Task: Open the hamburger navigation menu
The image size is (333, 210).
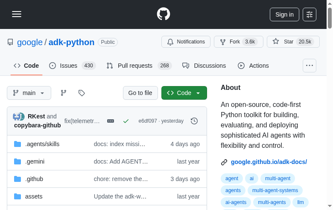Action: click(17, 14)
